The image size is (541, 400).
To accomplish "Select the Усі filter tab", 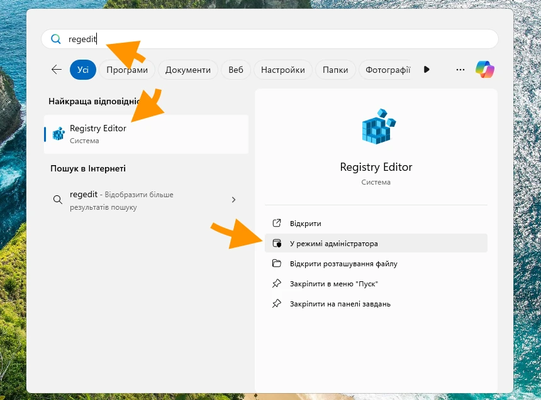I will pyautogui.click(x=83, y=70).
